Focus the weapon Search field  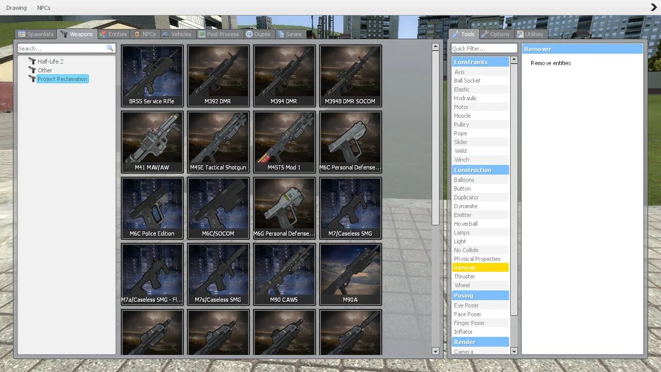pyautogui.click(x=67, y=48)
